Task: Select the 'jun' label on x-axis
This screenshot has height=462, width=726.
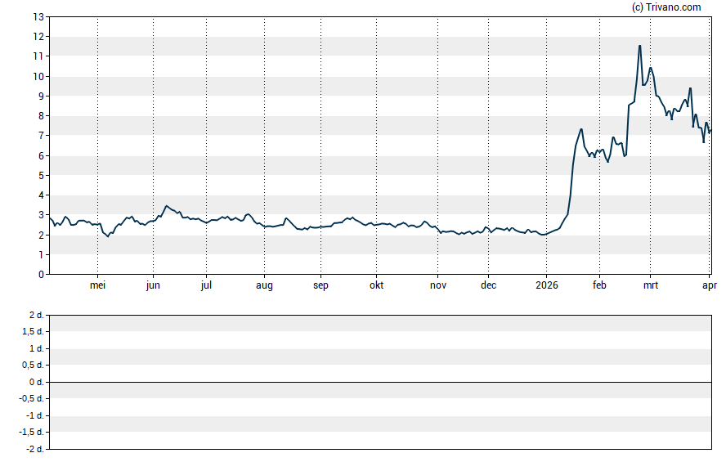Action: point(153,285)
